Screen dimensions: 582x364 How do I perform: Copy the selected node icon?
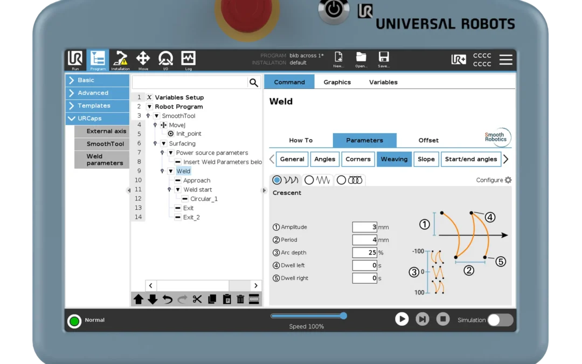pyautogui.click(x=212, y=299)
